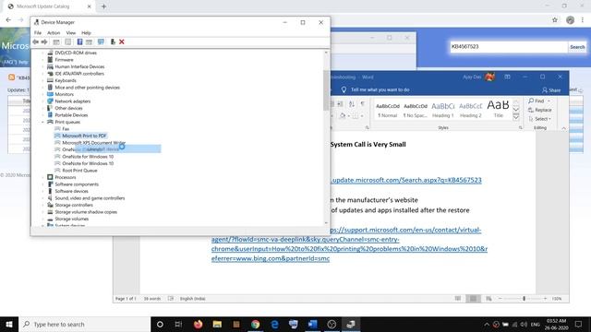Open the File menu in Device Manager
591x332 pixels.
pos(38,33)
